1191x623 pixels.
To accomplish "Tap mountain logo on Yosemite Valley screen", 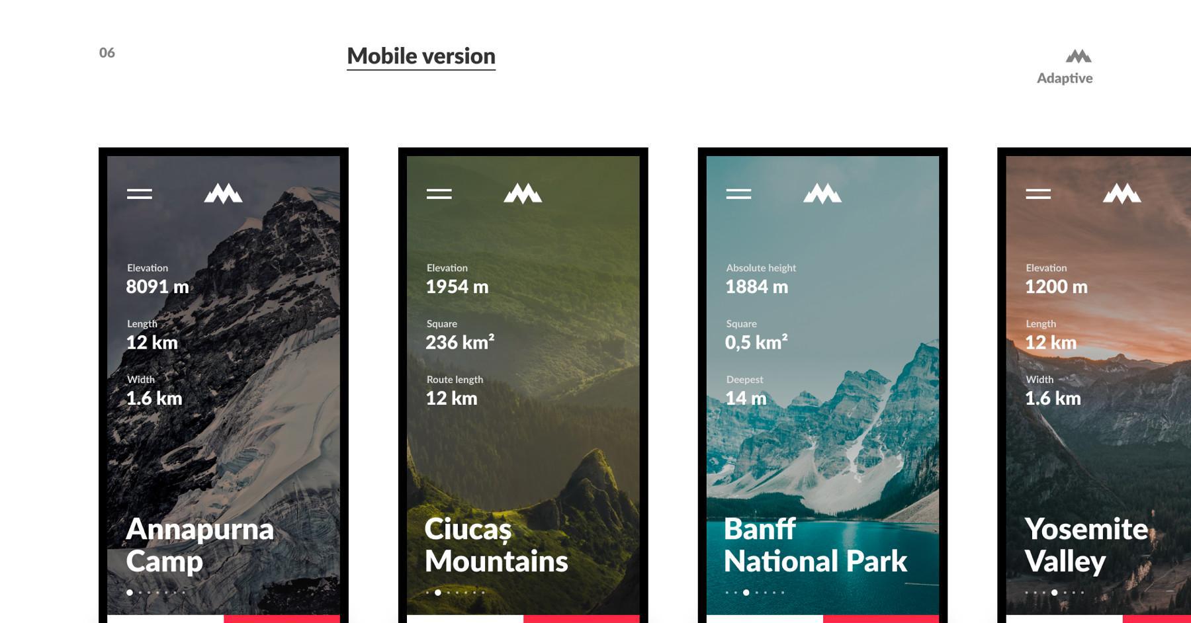I will point(1122,193).
